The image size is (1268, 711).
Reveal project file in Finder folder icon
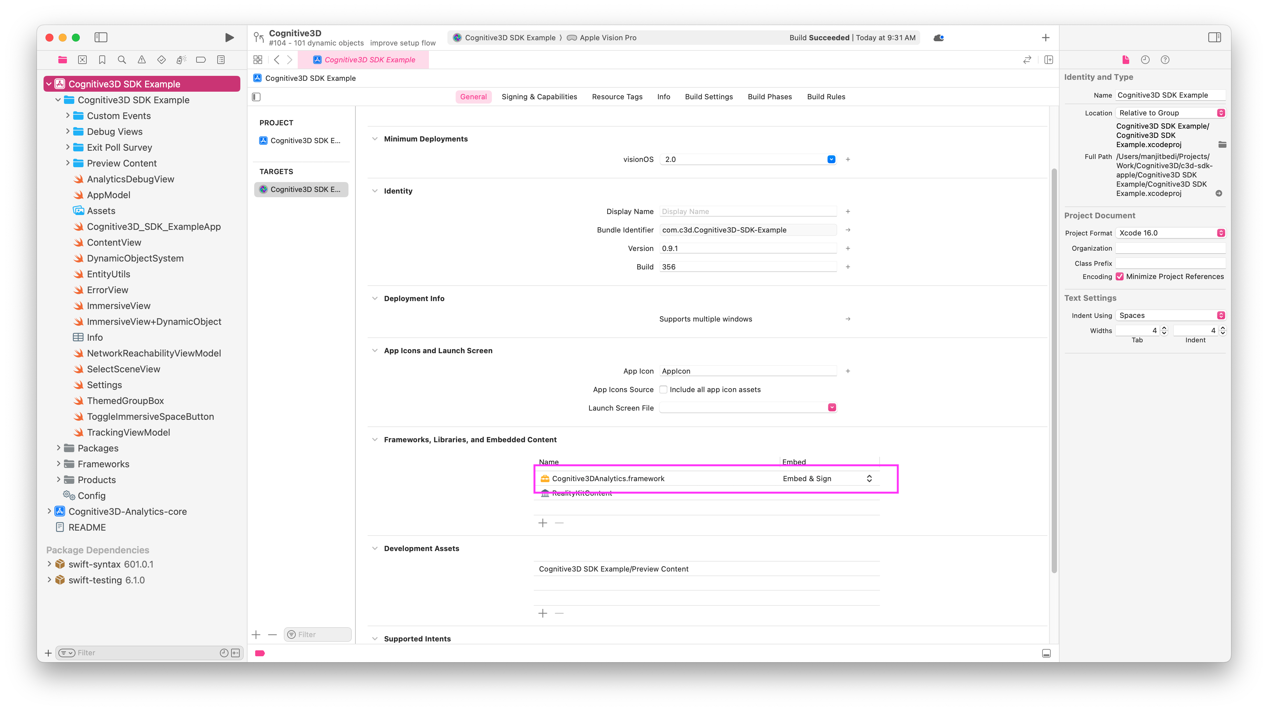coord(1222,144)
